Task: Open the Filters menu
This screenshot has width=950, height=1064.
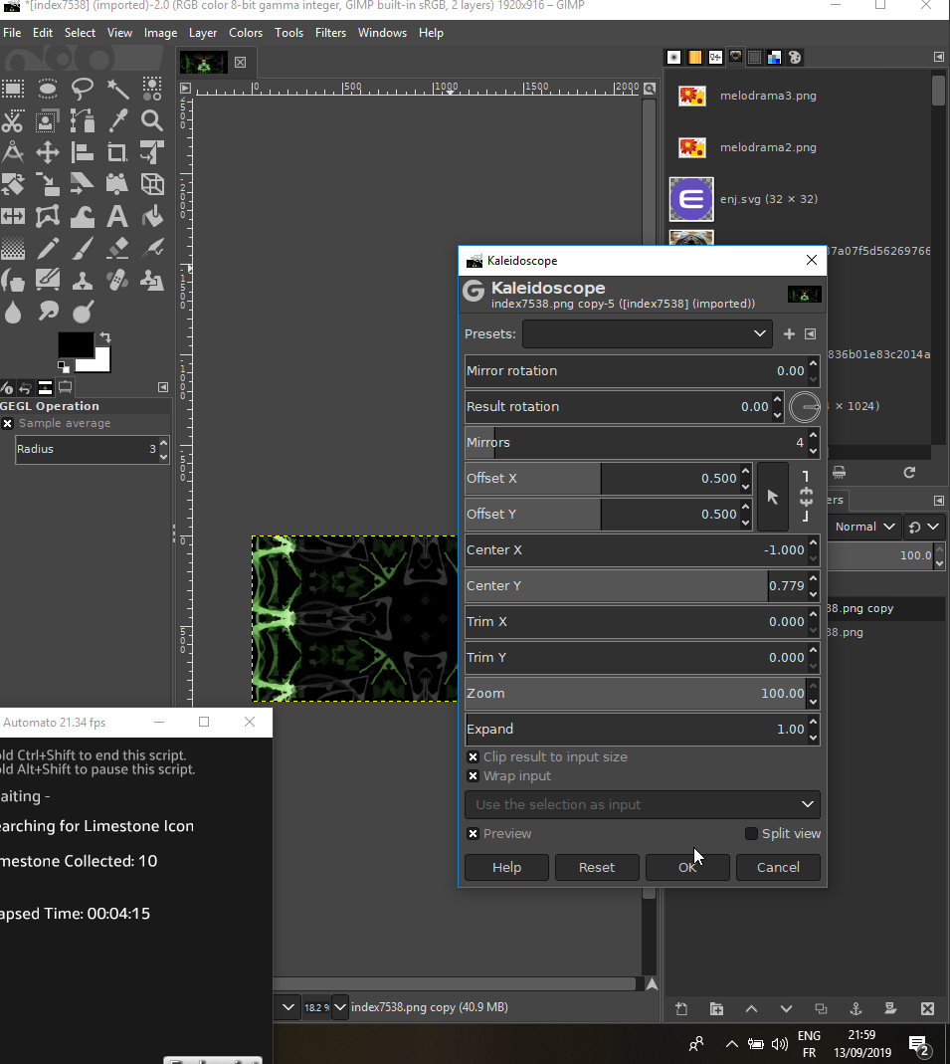Action: [330, 33]
